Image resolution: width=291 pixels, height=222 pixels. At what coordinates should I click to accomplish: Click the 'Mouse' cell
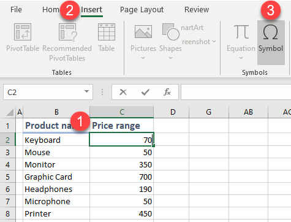point(56,153)
